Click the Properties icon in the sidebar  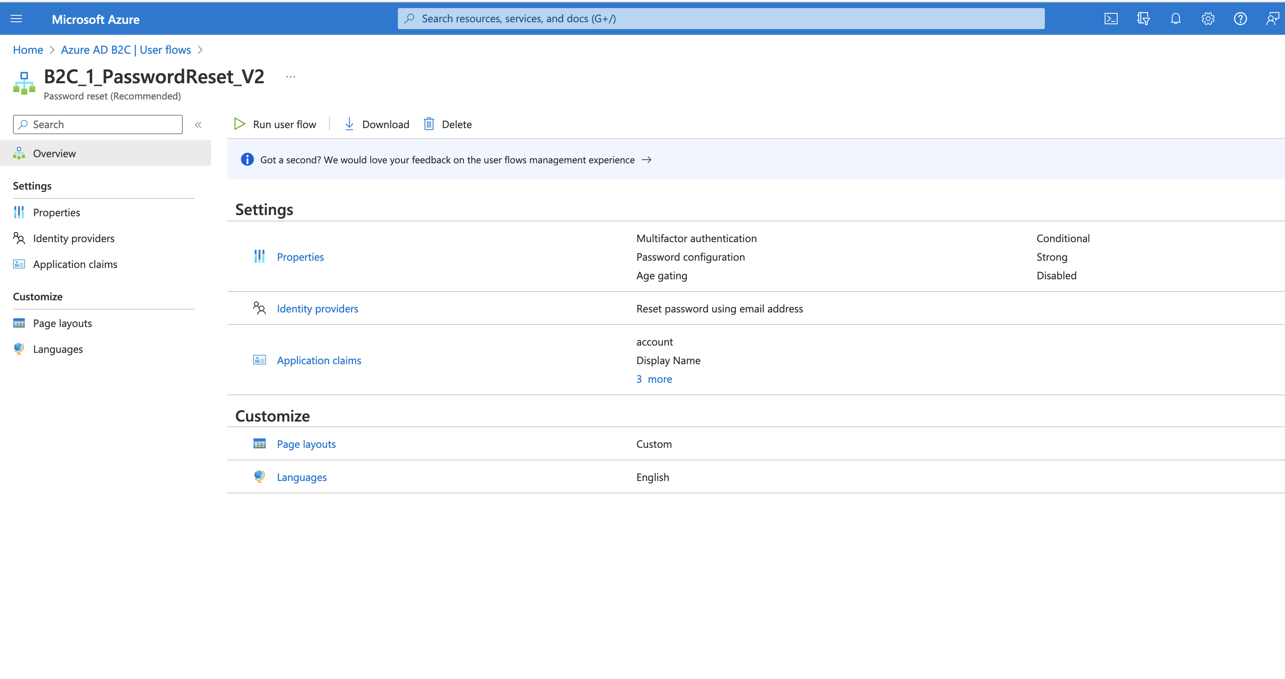pyautogui.click(x=19, y=212)
